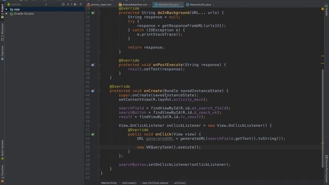Close the activity_main.xml tab

pos(114,5)
